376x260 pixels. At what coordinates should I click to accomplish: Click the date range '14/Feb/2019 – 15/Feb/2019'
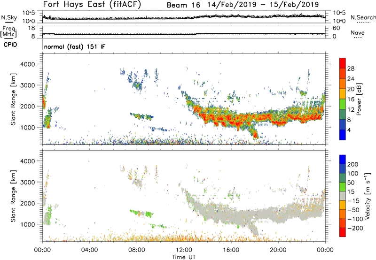click(x=263, y=5)
